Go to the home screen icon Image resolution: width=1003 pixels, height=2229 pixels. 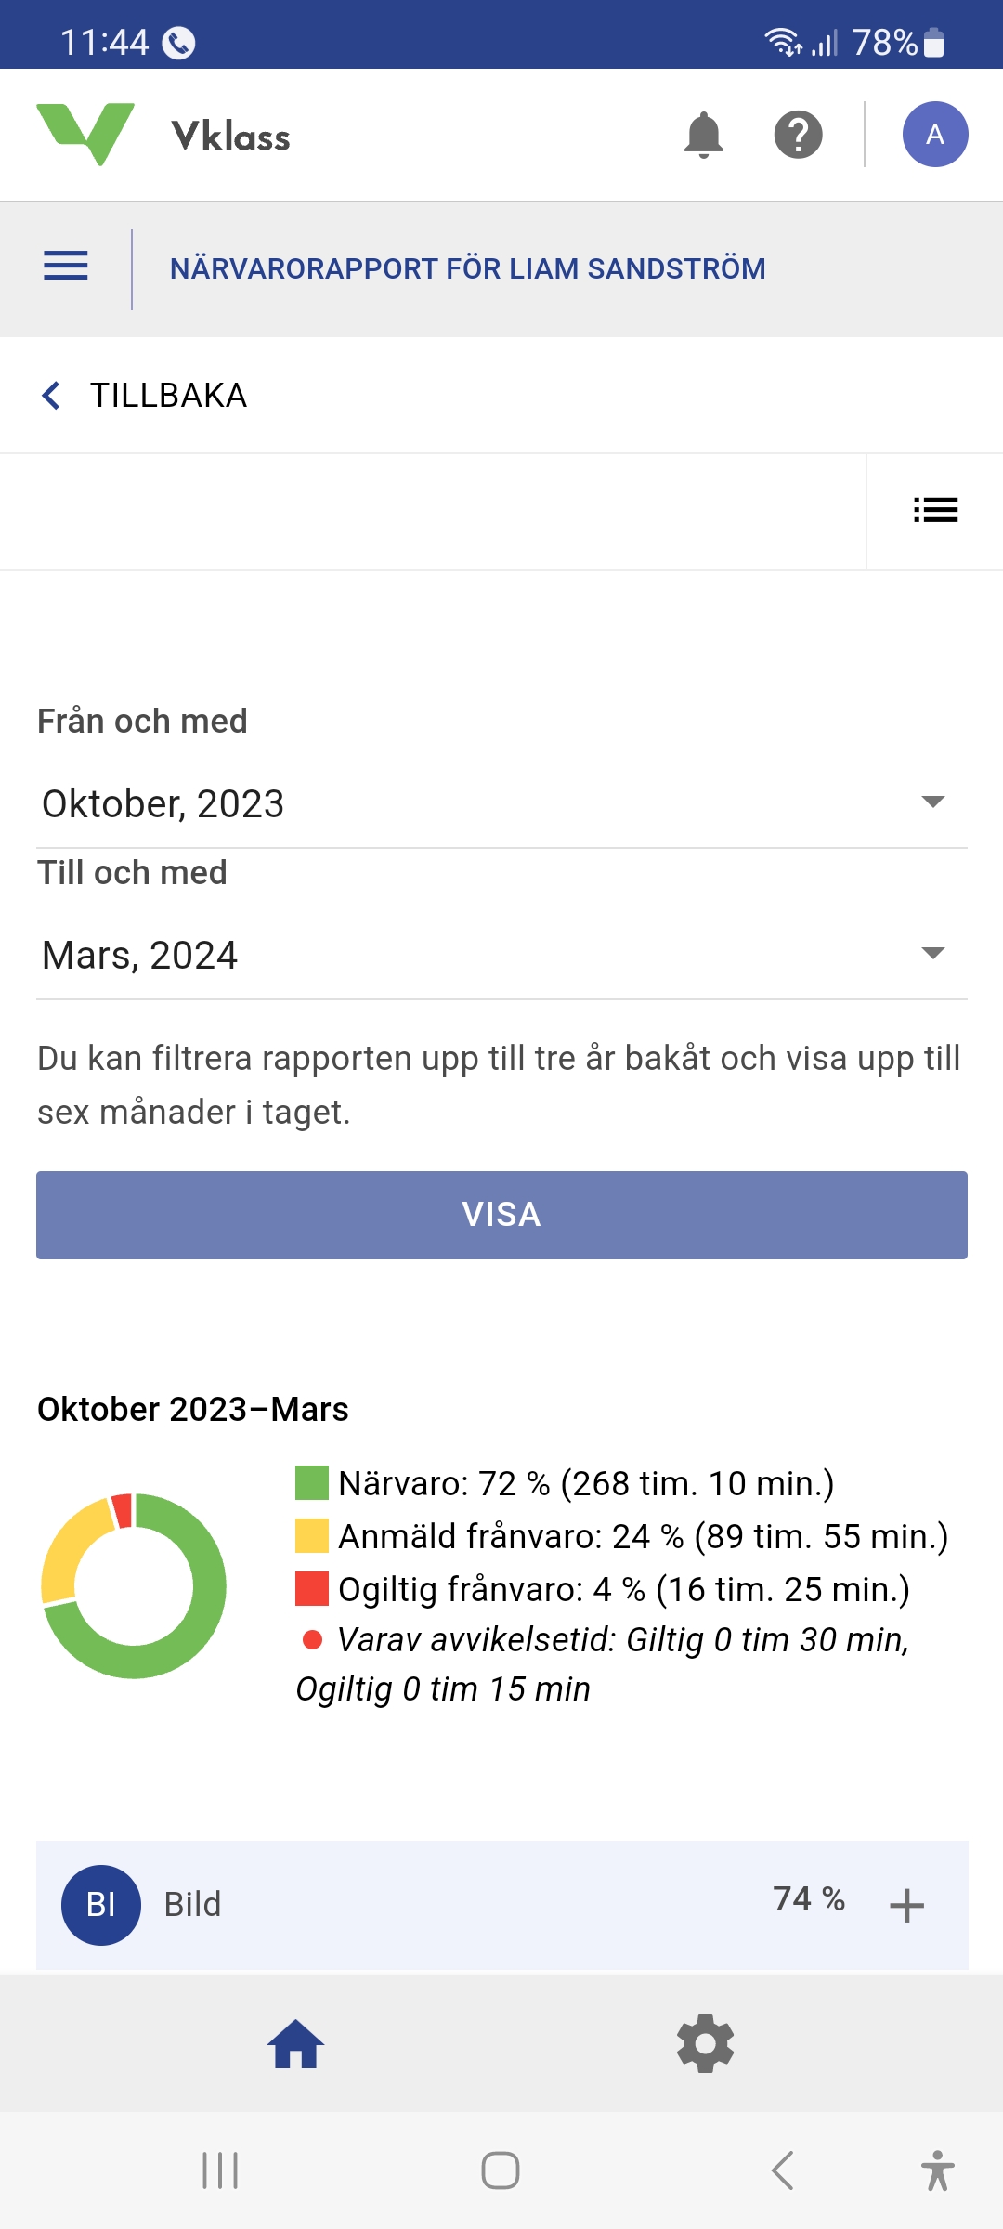pyautogui.click(x=296, y=2044)
